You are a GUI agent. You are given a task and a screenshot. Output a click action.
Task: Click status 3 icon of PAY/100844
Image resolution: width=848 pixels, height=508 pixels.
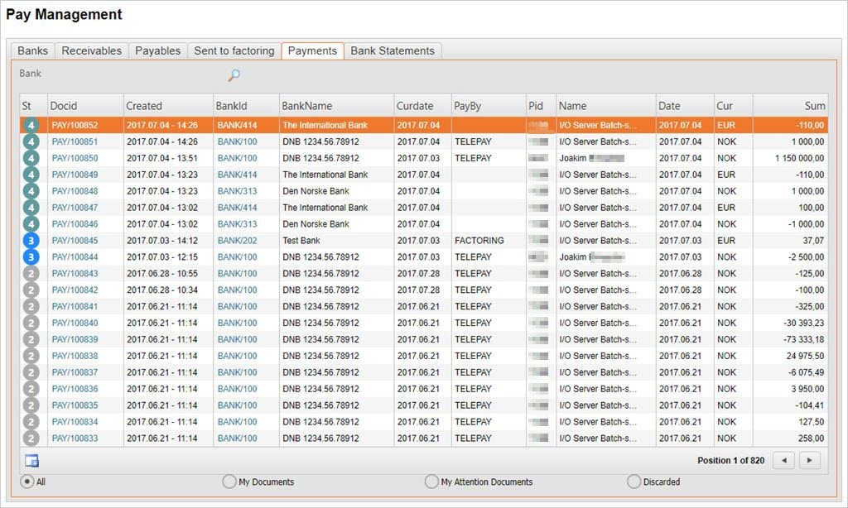tap(31, 257)
